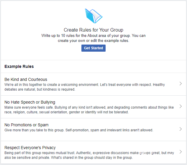Click the blue open book icon
This screenshot has width=187, height=165.
[x=93, y=16]
